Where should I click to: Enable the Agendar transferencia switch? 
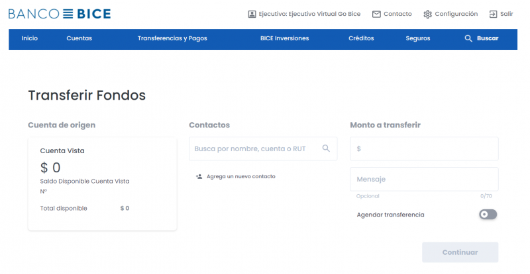point(488,215)
